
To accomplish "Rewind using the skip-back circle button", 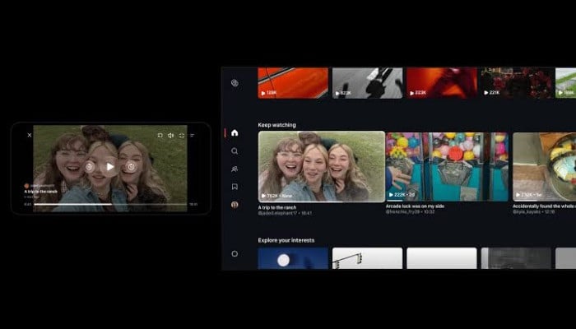I will tap(89, 167).
